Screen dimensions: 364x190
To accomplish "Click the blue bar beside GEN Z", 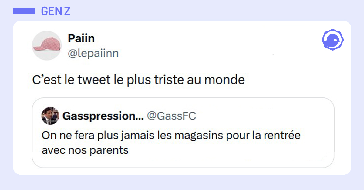I will [24, 11].
